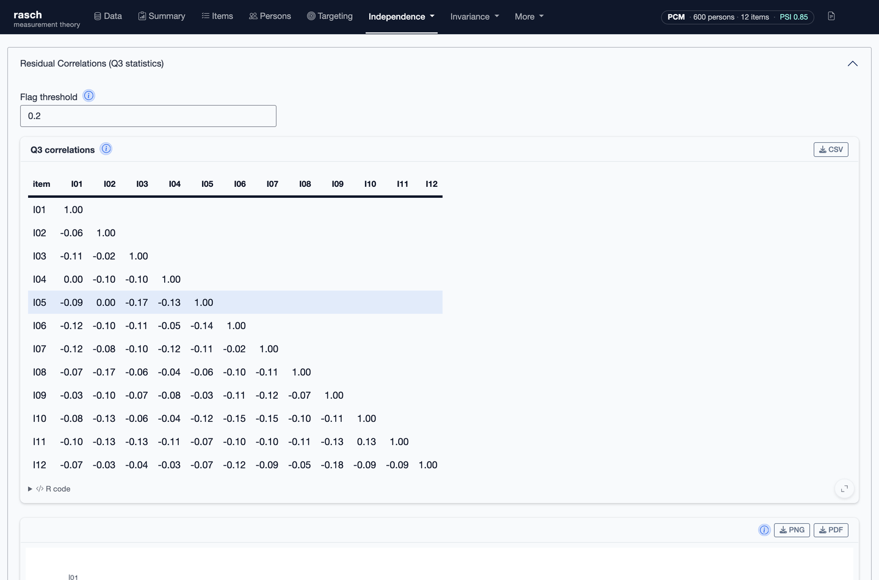Show info about Flag threshold
The image size is (879, 580).
[x=89, y=96]
